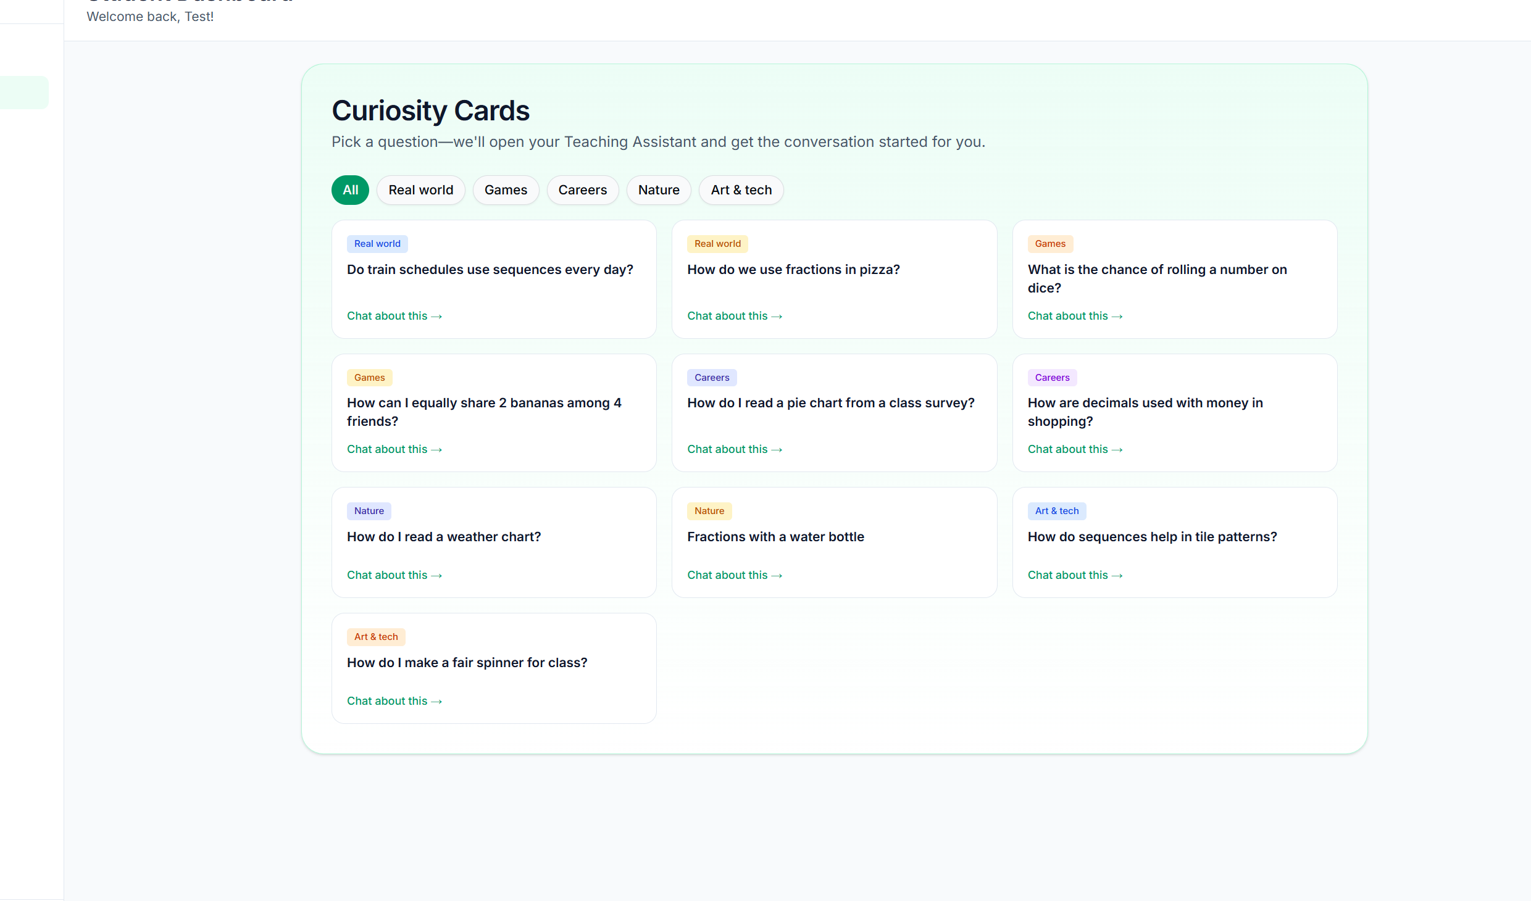This screenshot has width=1531, height=901.
Task: Click the 'Welcome back, Test!' greeting
Action: 150,17
